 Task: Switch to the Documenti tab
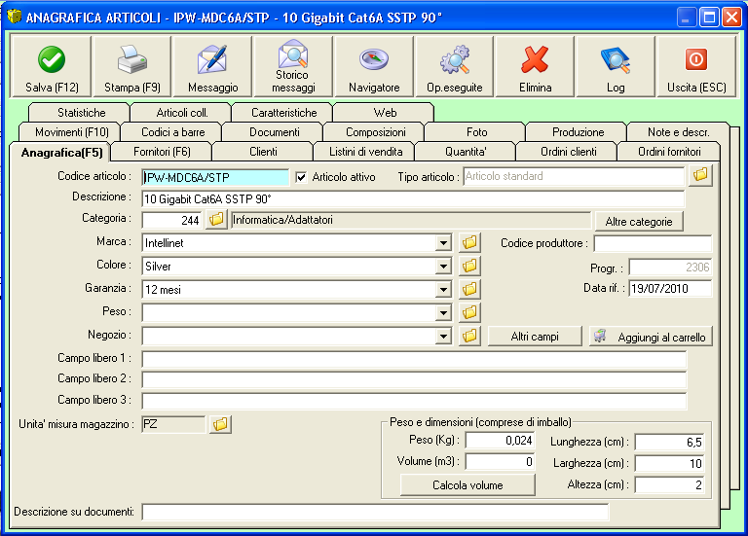pos(273,132)
